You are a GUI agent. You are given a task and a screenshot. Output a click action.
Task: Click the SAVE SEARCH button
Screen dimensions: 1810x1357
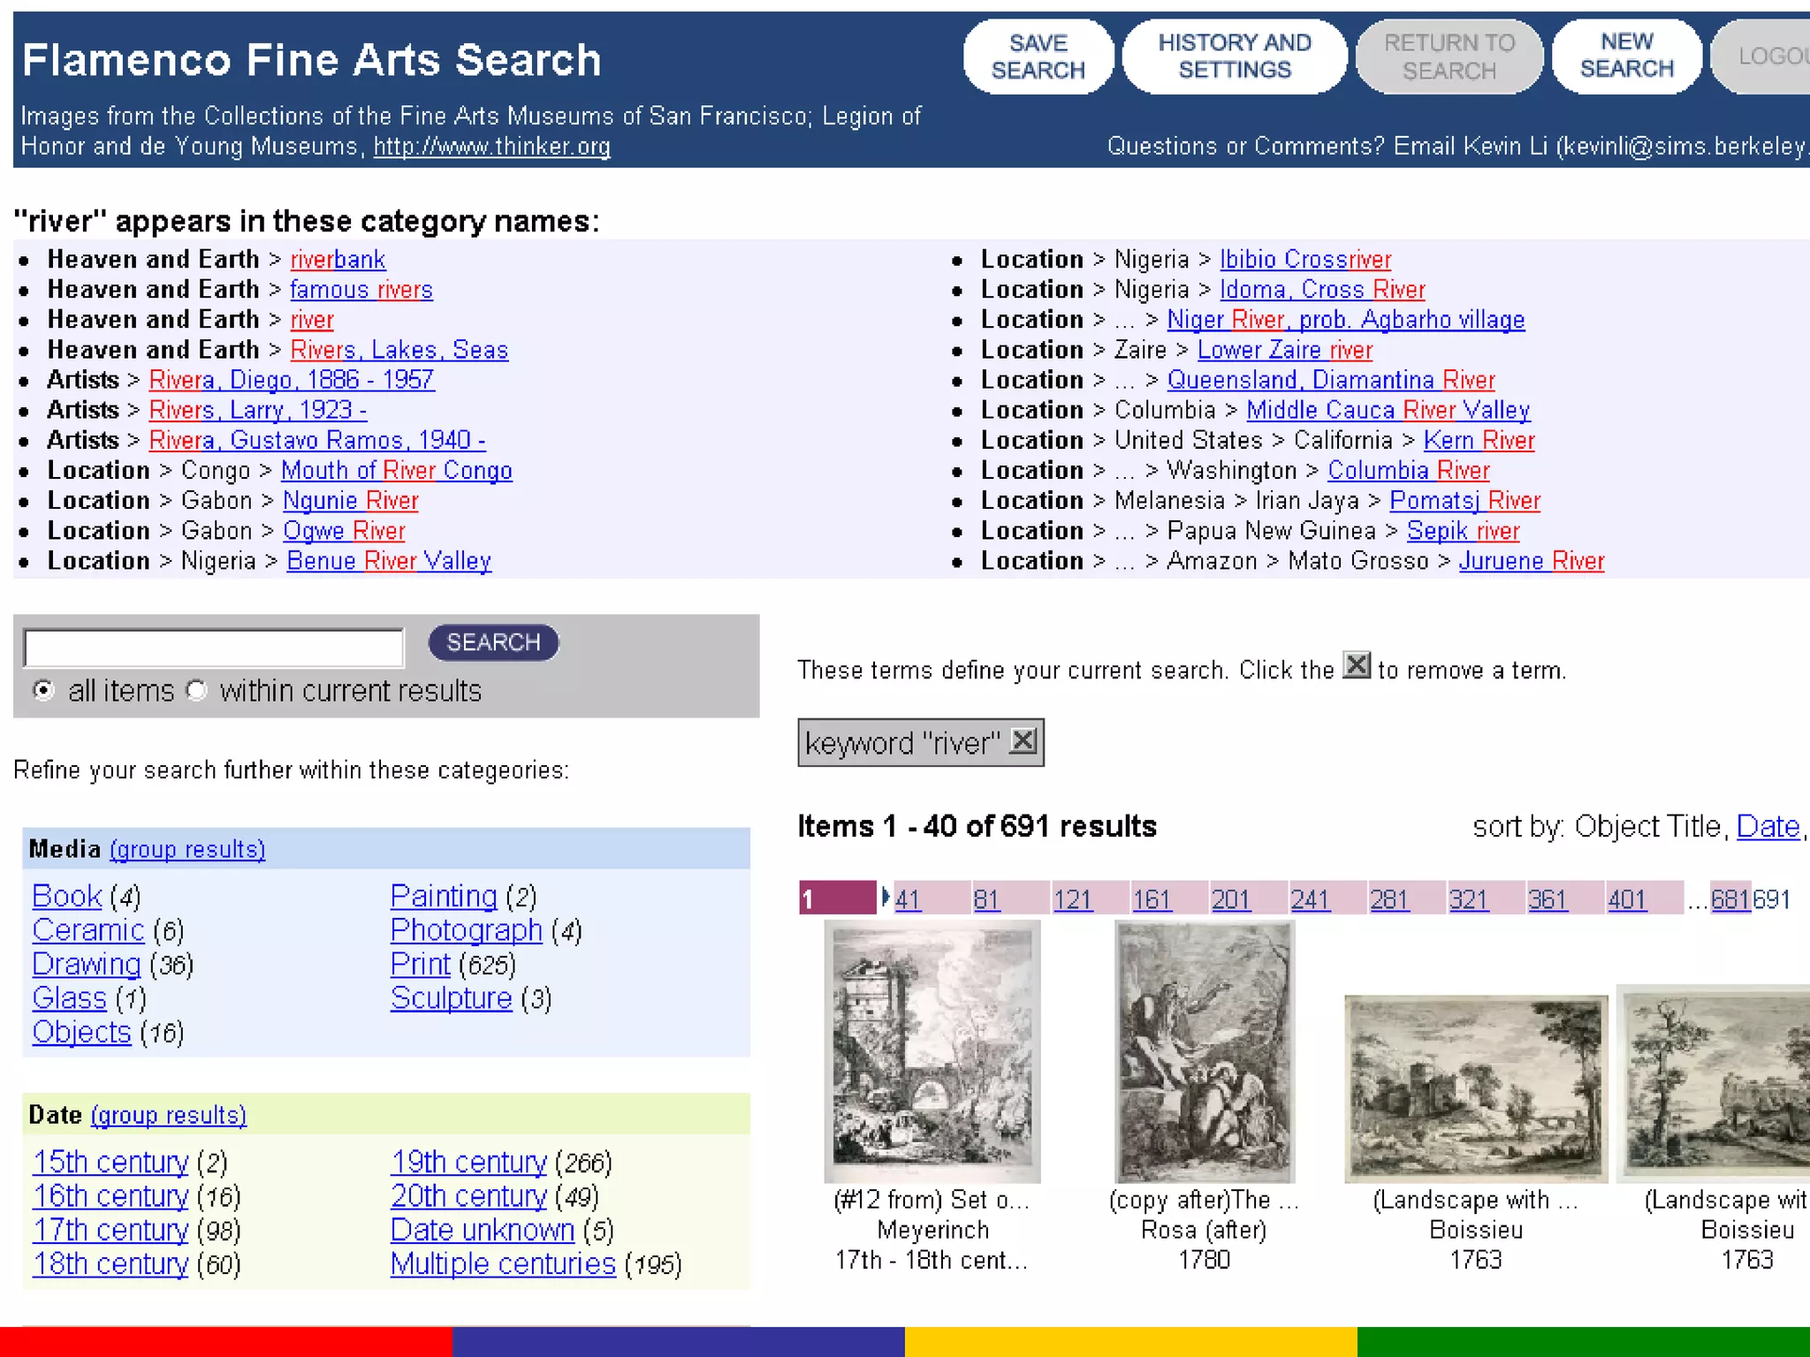tap(1038, 57)
